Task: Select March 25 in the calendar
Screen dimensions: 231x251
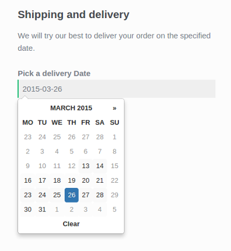Action: (x=57, y=195)
